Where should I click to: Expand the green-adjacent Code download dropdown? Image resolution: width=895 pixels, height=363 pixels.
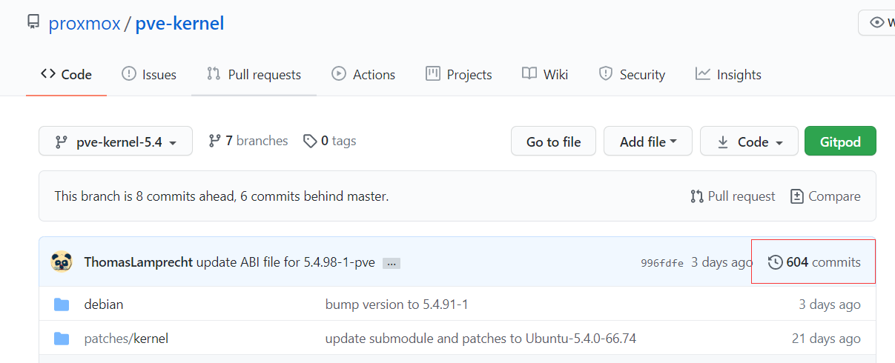coord(749,141)
